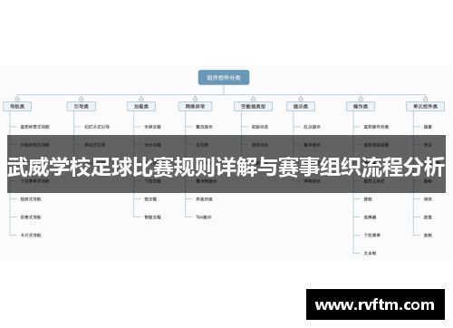This screenshot has width=453, height=328.
Task: Click the 整页提示 leaf item
Action: [x=204, y=127]
